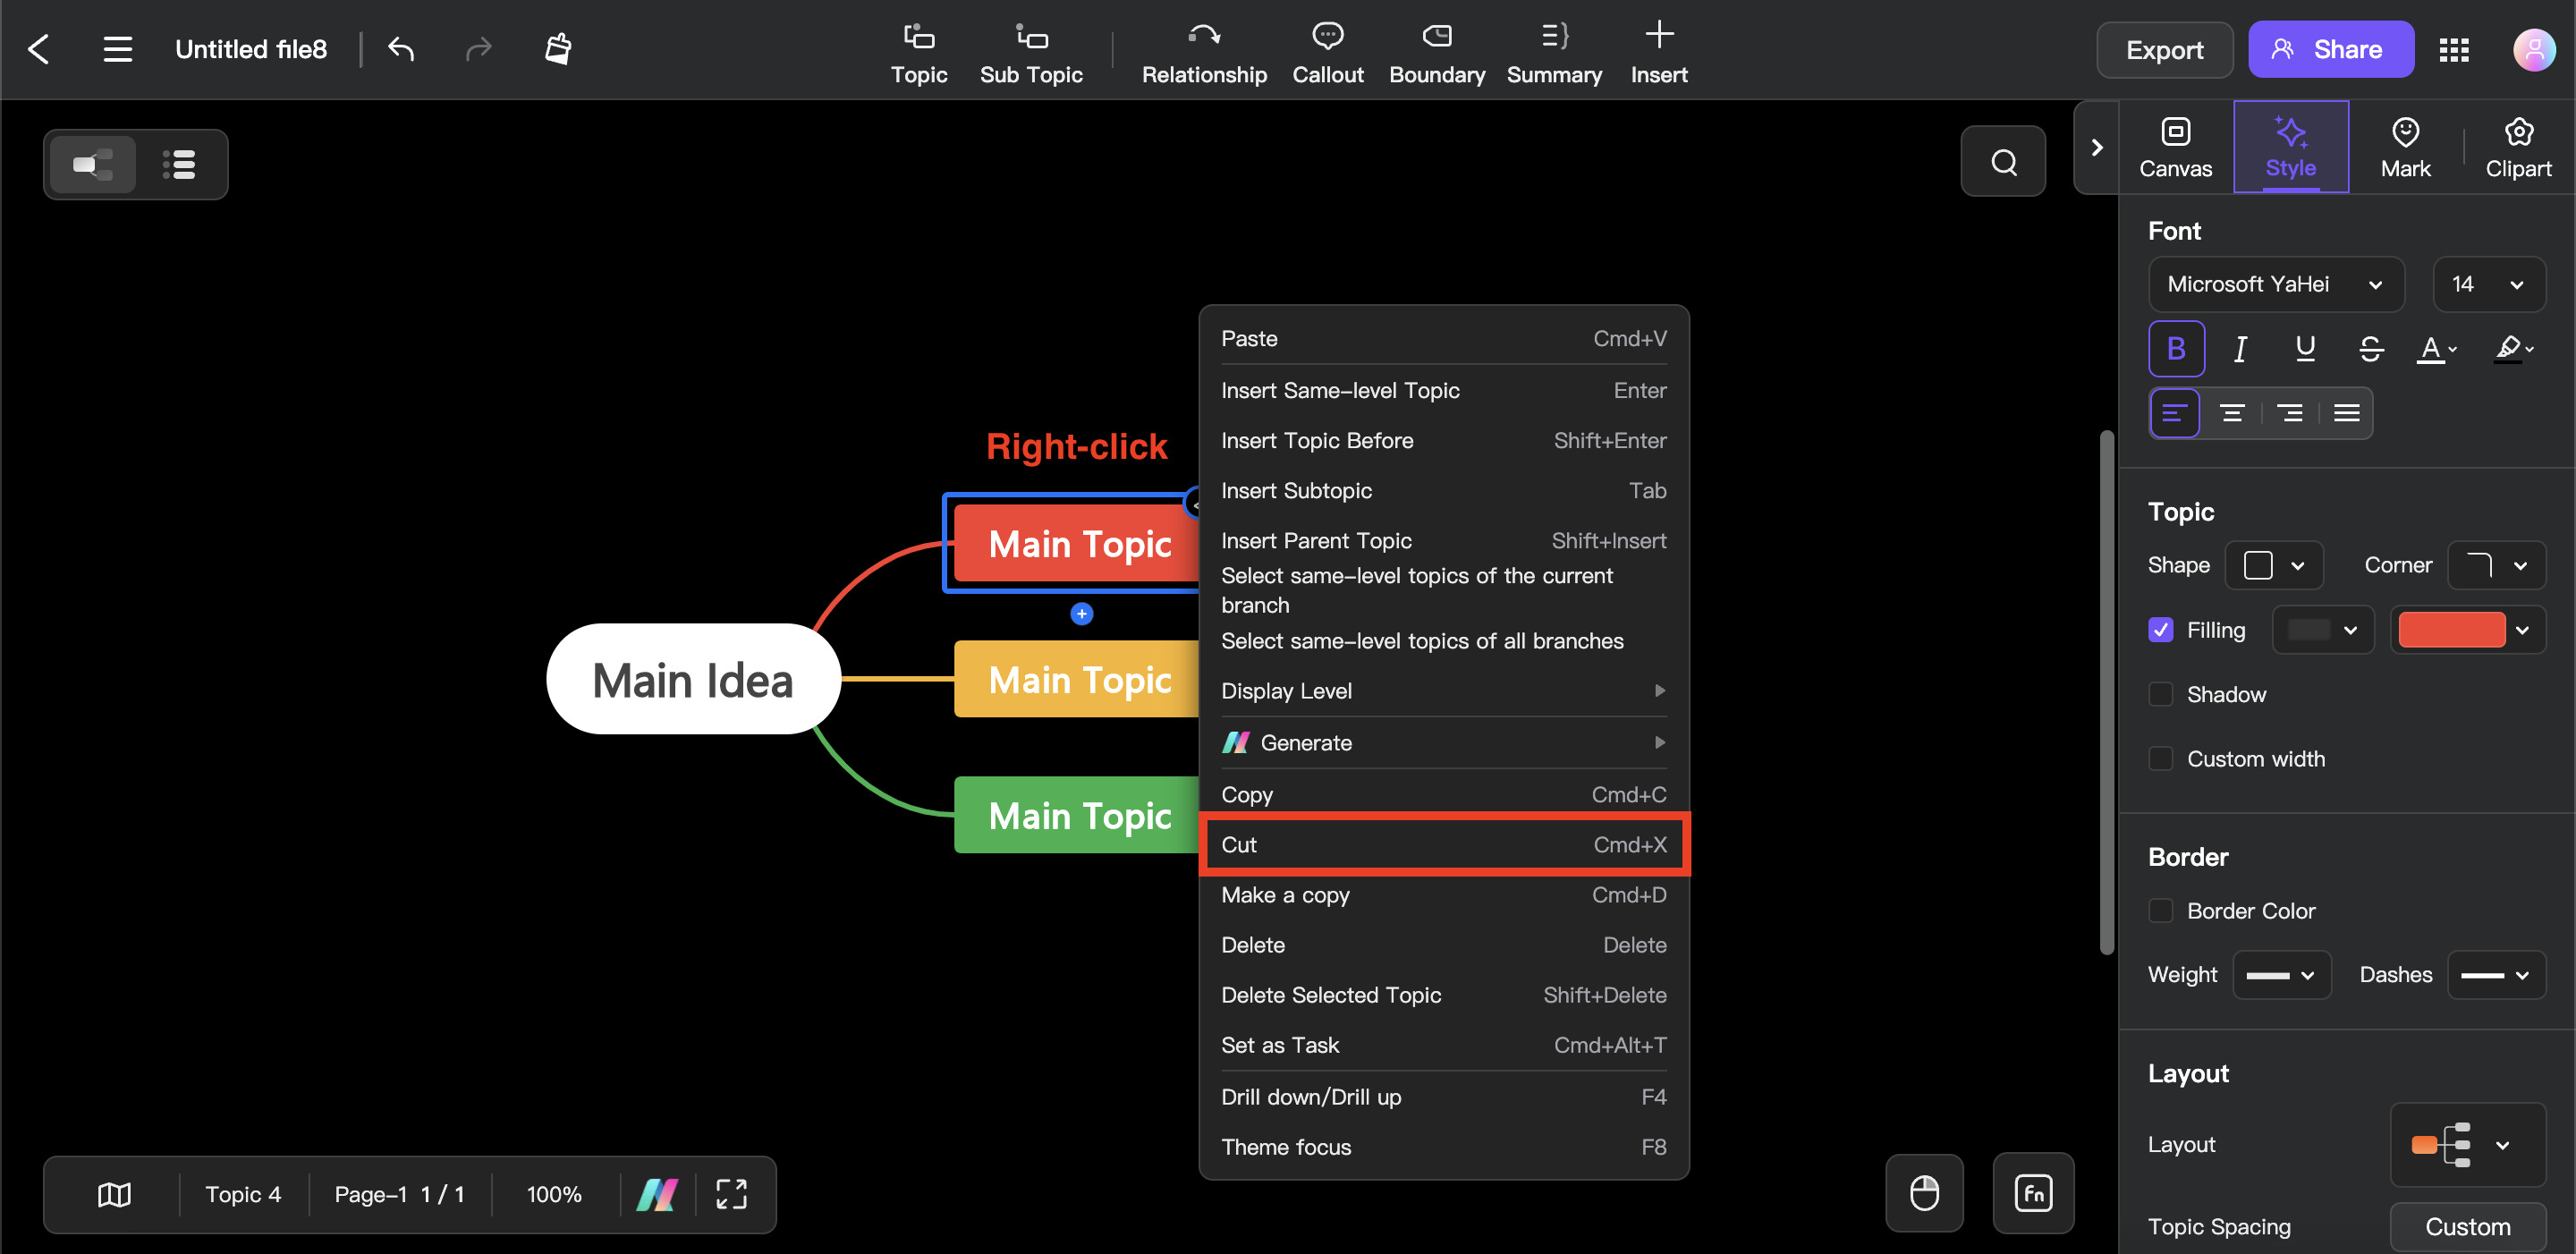The image size is (2576, 1254).
Task: Select the Sub Topic tool
Action: tap(1030, 47)
